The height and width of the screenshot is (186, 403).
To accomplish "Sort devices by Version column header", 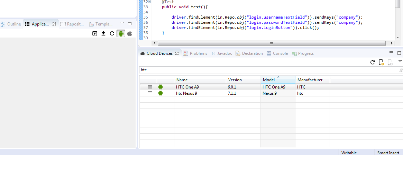I will (x=235, y=80).
